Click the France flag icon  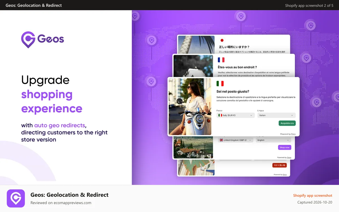[221, 60]
